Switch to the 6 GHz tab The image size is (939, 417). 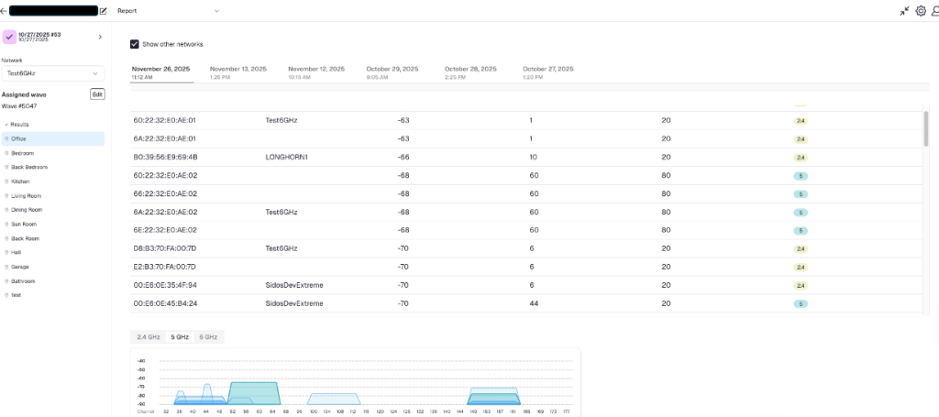click(208, 337)
